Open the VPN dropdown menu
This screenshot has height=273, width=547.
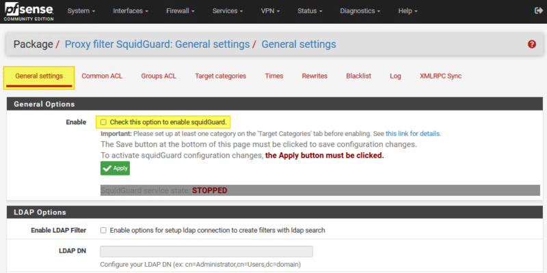[270, 11]
